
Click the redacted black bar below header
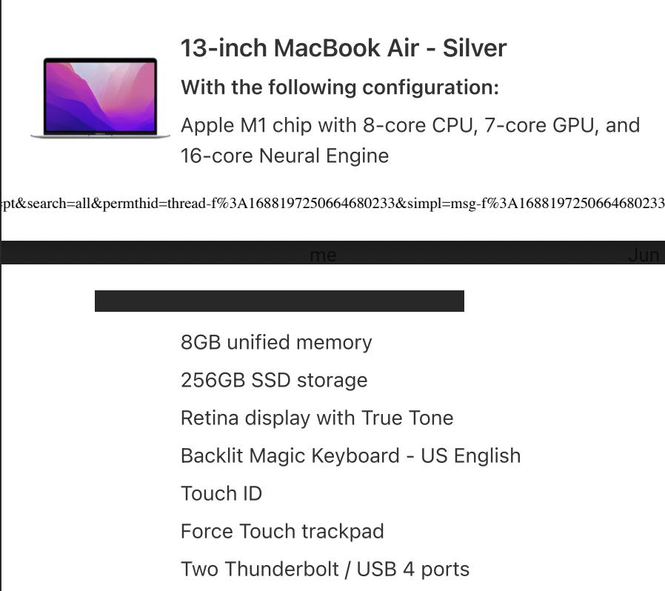pyautogui.click(x=279, y=301)
